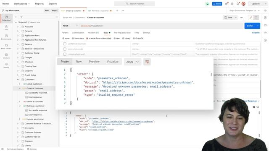Screen dimensions: 269x151
Task: Open the Workspaces dropdown menu
Action: (21, 4)
